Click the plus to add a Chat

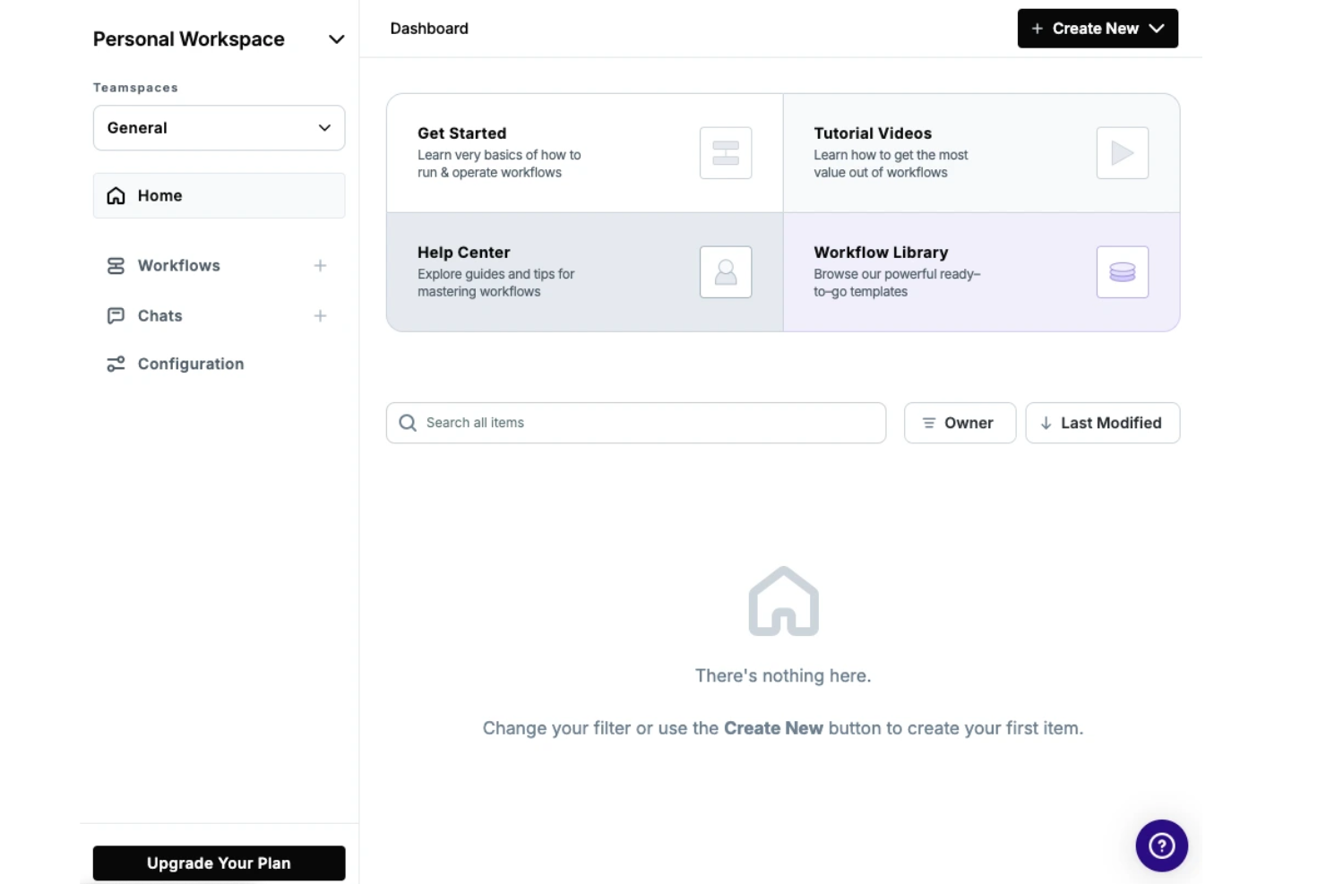[x=320, y=315]
